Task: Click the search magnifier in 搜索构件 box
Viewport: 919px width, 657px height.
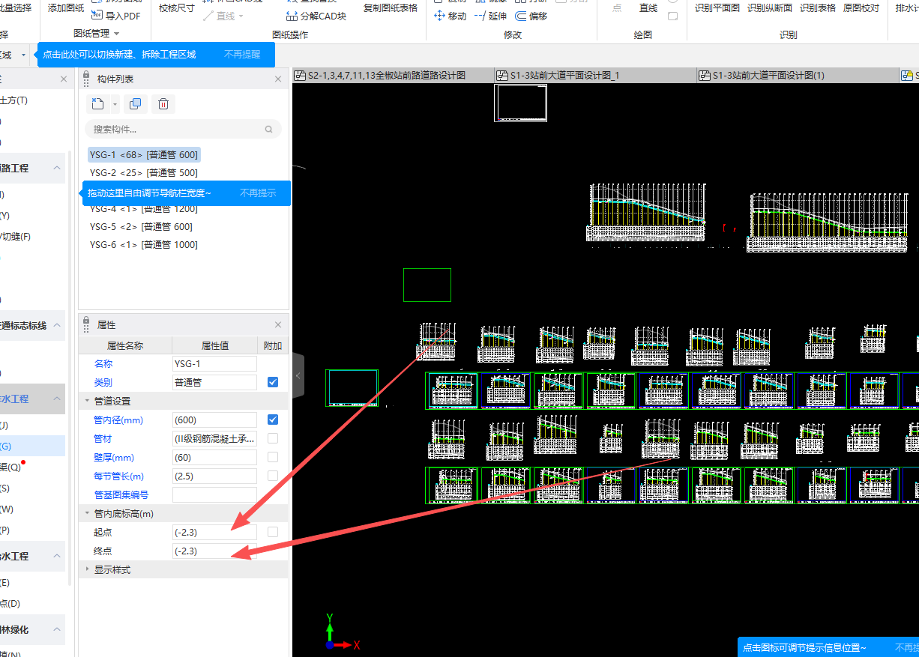Action: (x=269, y=130)
